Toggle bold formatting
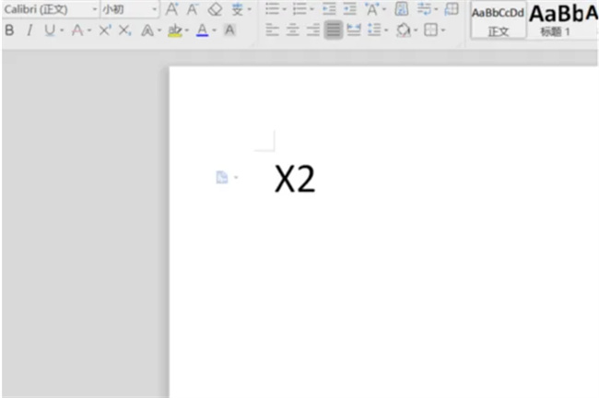Screen dimensions: 599x398 coord(9,30)
